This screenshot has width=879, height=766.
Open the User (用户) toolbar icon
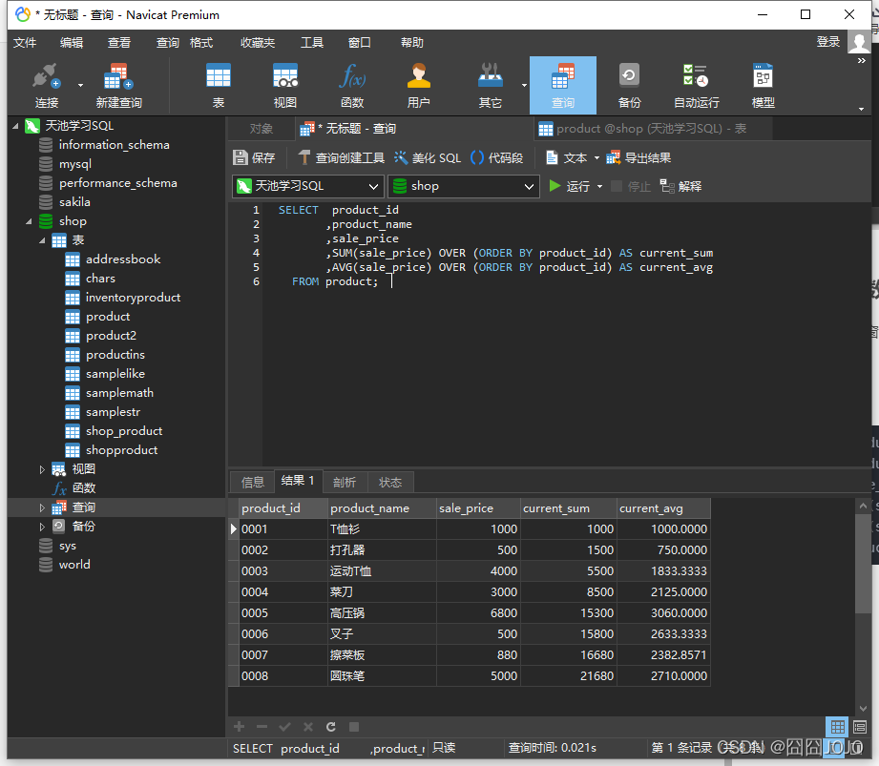tap(418, 86)
